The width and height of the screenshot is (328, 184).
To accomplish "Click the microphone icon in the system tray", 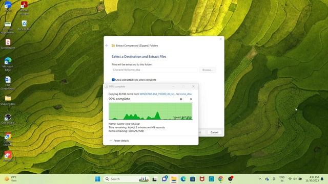I will click(x=274, y=179).
